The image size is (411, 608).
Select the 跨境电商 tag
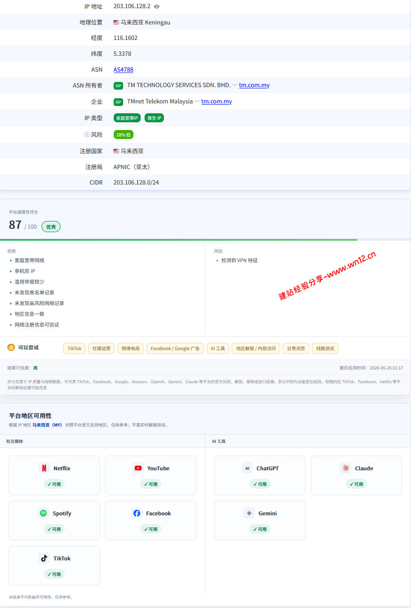tap(130, 348)
